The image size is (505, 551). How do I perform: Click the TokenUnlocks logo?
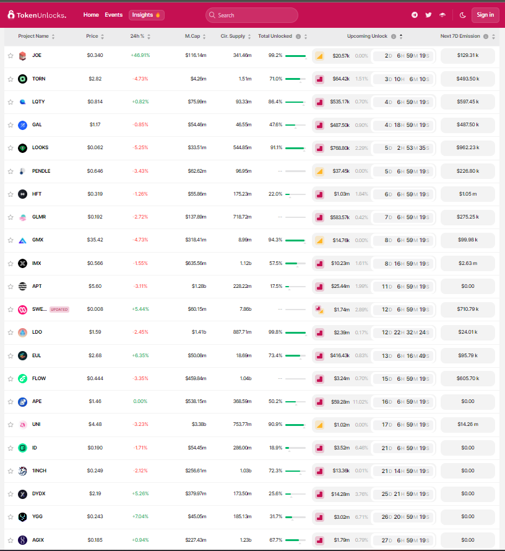pyautogui.click(x=37, y=15)
